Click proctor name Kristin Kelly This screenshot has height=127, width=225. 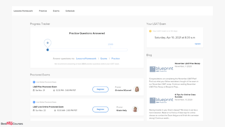coord(122,111)
